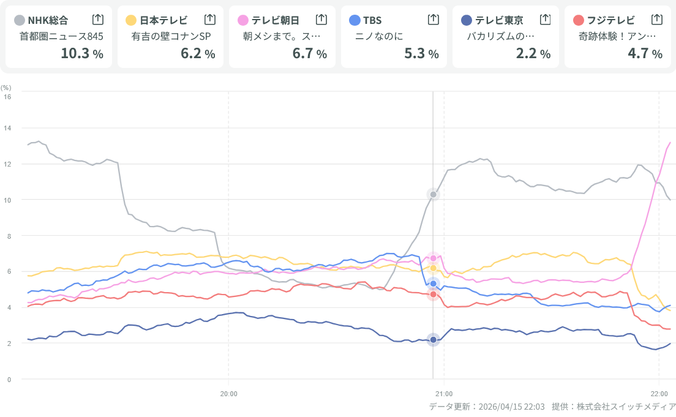Click NHK gray data point on cursor line
676x417 pixels.
point(434,195)
